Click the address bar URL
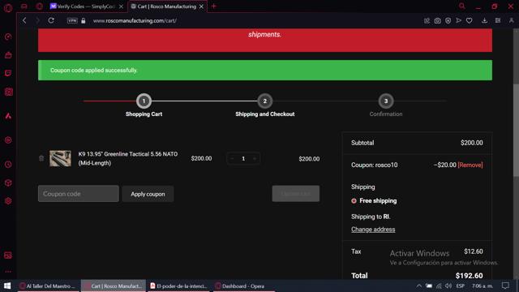 coord(135,20)
